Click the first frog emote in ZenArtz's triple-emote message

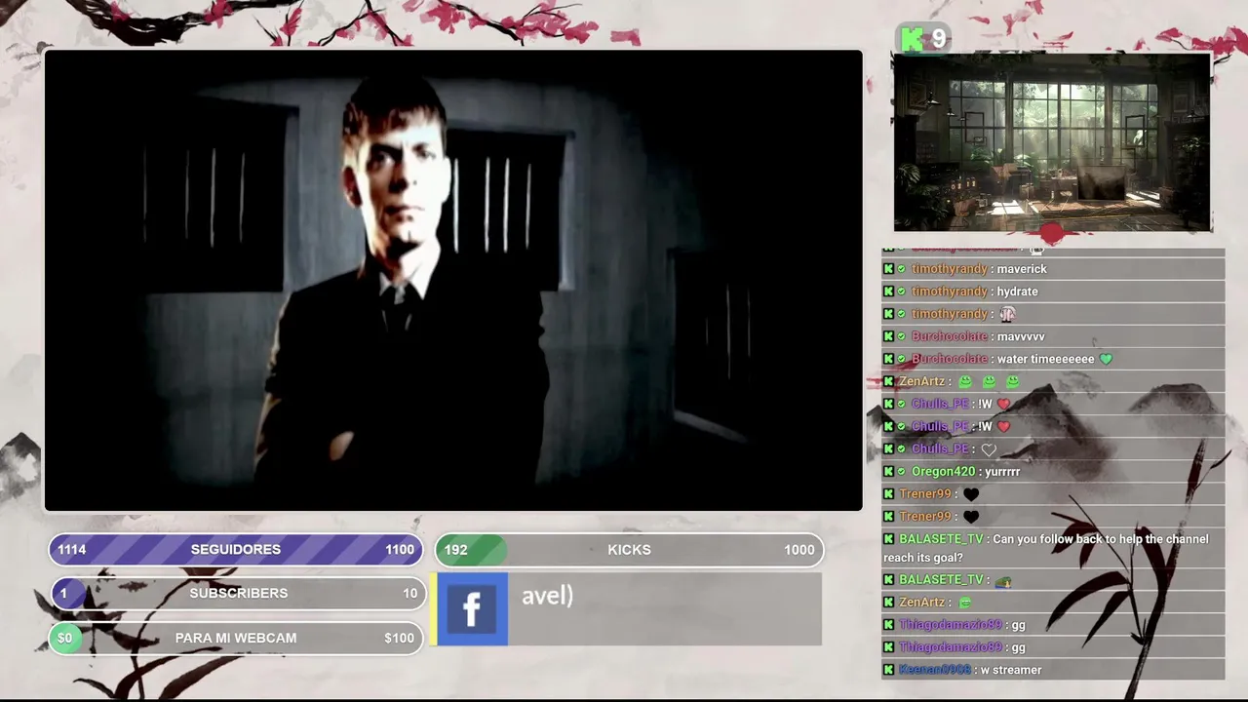point(965,382)
